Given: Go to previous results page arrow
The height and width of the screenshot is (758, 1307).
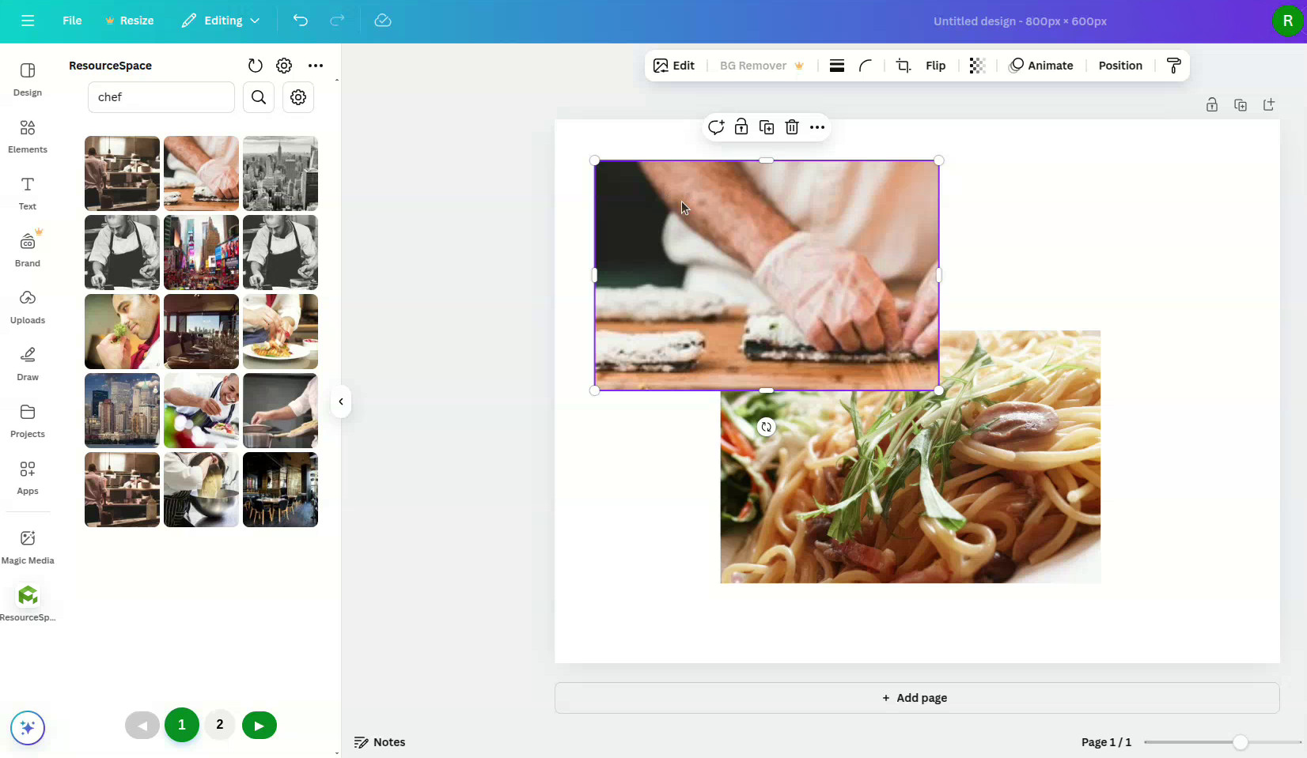Looking at the screenshot, I should point(142,726).
